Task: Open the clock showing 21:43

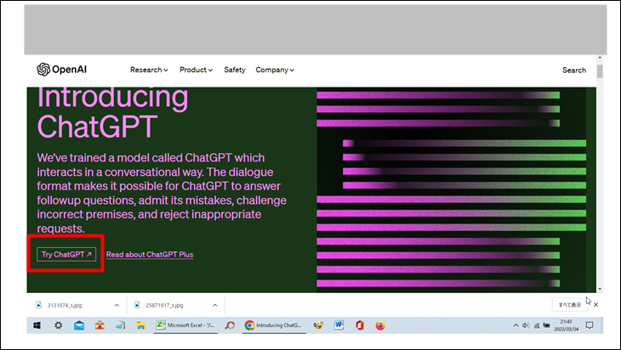Action: pyautogui.click(x=566, y=325)
